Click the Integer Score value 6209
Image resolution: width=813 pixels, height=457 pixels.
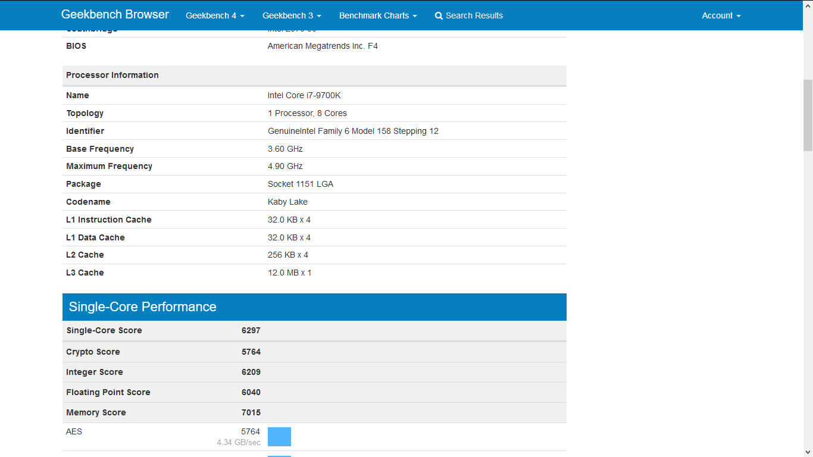(x=251, y=372)
